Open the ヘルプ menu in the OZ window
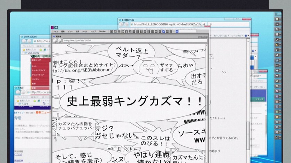 pos(93,32)
